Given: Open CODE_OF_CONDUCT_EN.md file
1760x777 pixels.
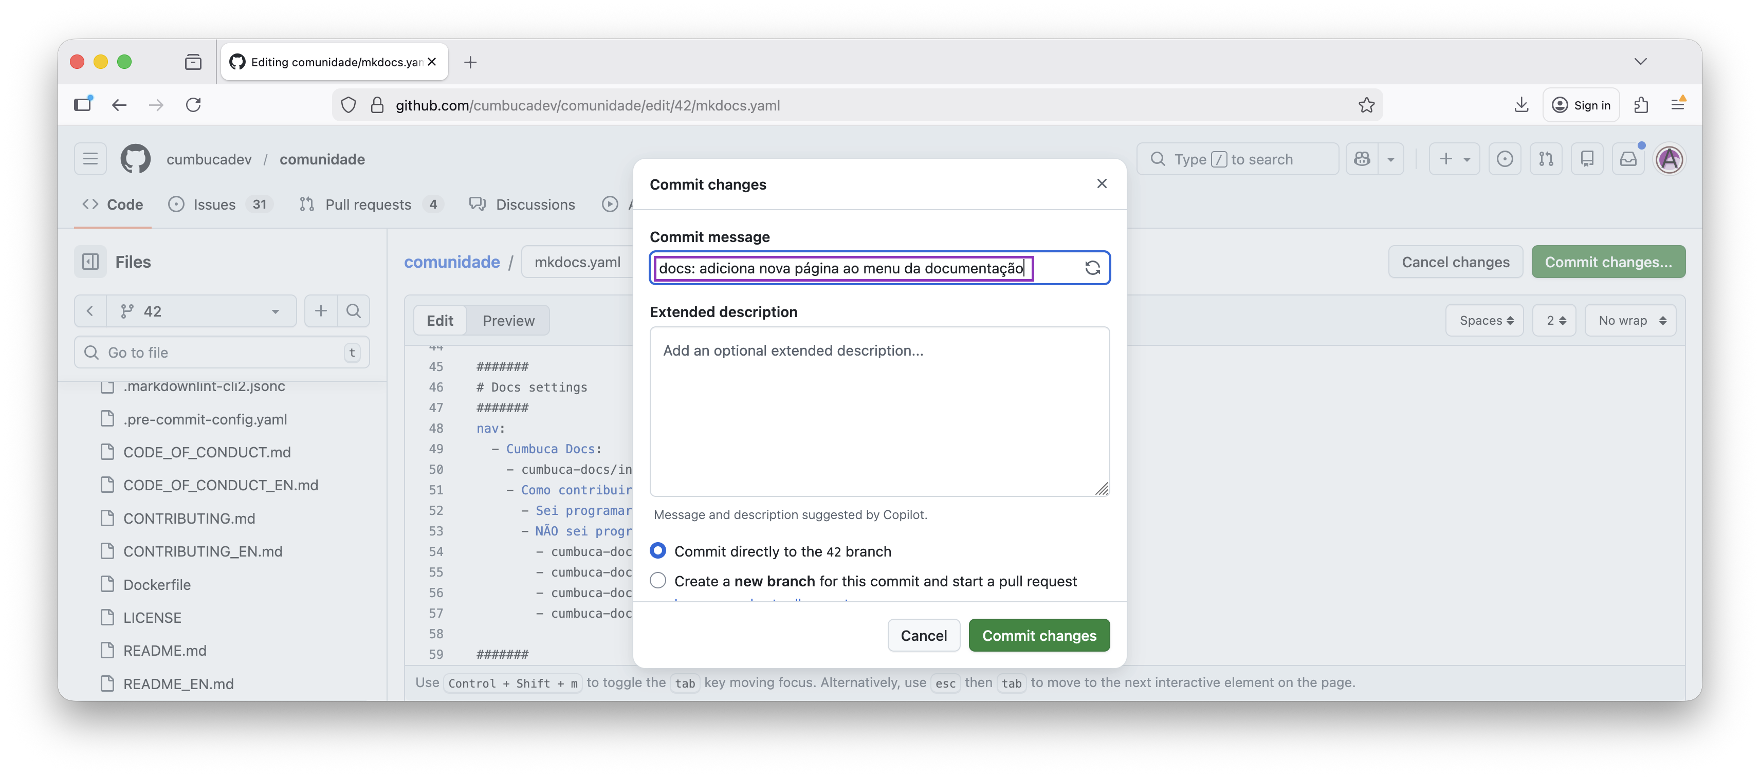Looking at the screenshot, I should pos(221,485).
